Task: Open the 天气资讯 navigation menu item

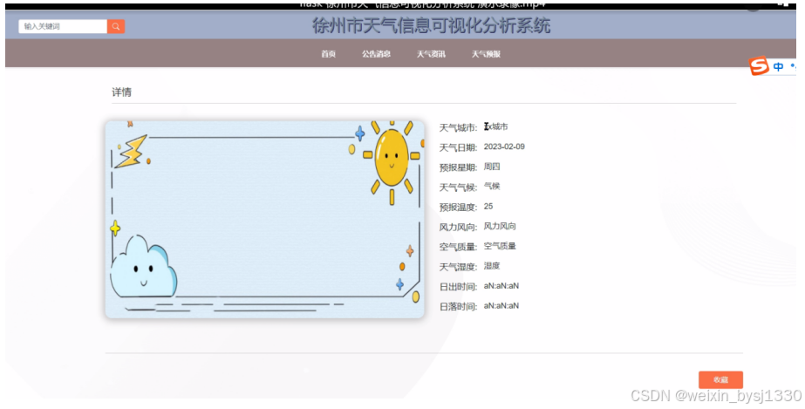Action: click(x=431, y=54)
